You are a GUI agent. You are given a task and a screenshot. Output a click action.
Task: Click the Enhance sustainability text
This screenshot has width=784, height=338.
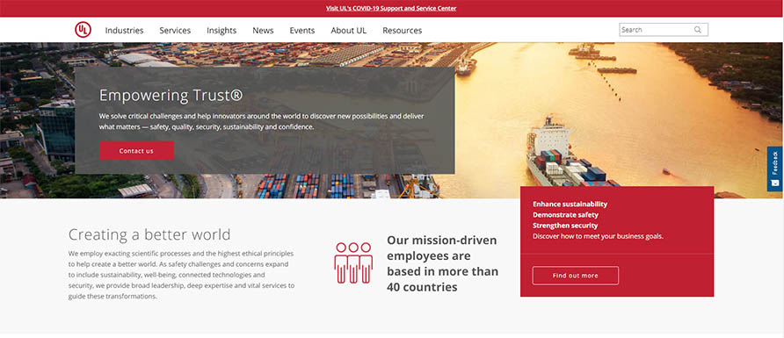570,205
